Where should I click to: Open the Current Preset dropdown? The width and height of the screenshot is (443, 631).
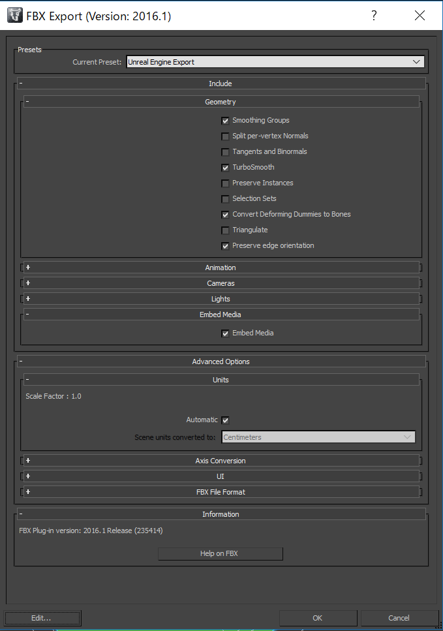tap(275, 62)
